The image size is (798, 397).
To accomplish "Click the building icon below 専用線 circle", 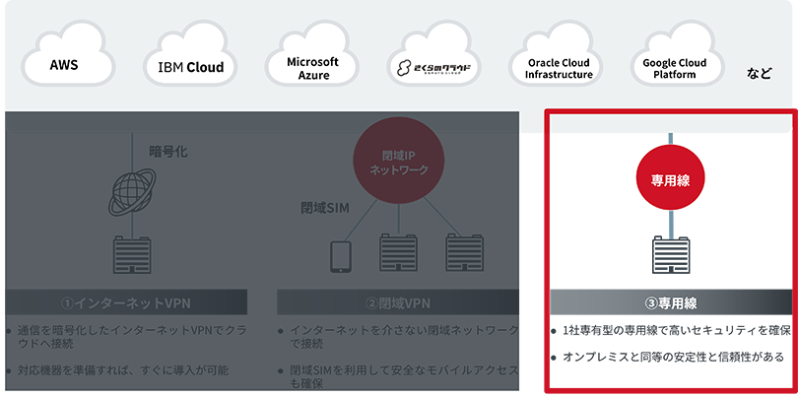I will coord(671,255).
